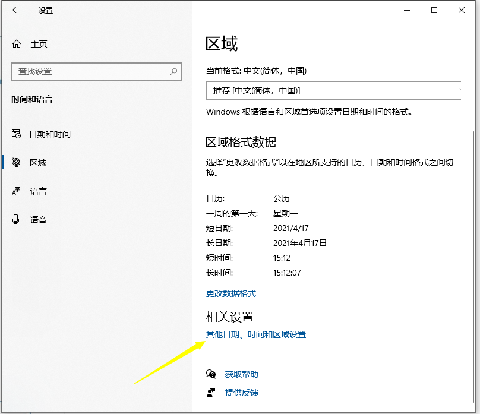
Task: Select 语言 menu item in left navigation
Action: 38,191
